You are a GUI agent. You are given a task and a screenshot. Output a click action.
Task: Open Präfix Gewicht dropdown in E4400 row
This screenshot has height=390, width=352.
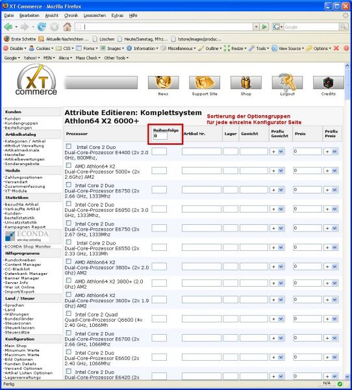pos(277,151)
